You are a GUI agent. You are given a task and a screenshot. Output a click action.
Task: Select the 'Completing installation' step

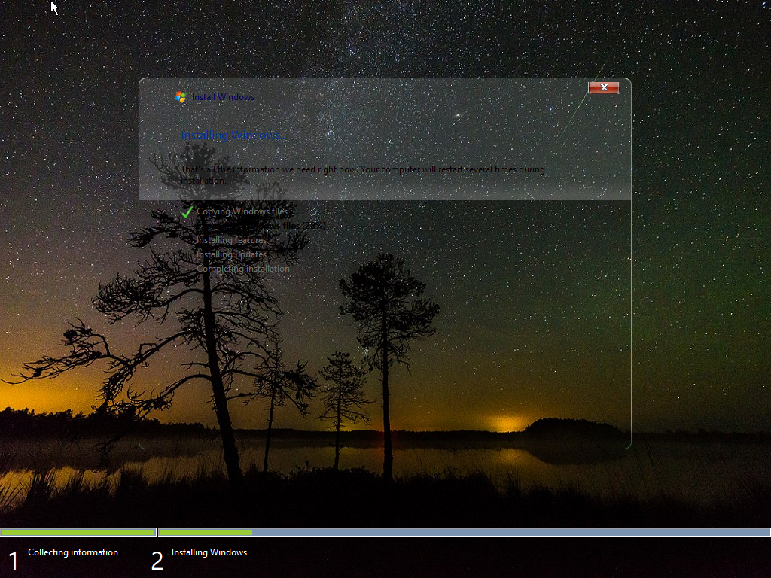coord(243,269)
